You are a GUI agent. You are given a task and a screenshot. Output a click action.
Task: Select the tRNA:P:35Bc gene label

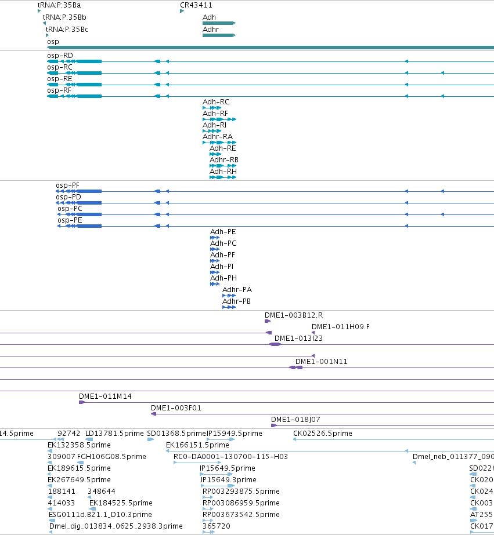pyautogui.click(x=67, y=30)
